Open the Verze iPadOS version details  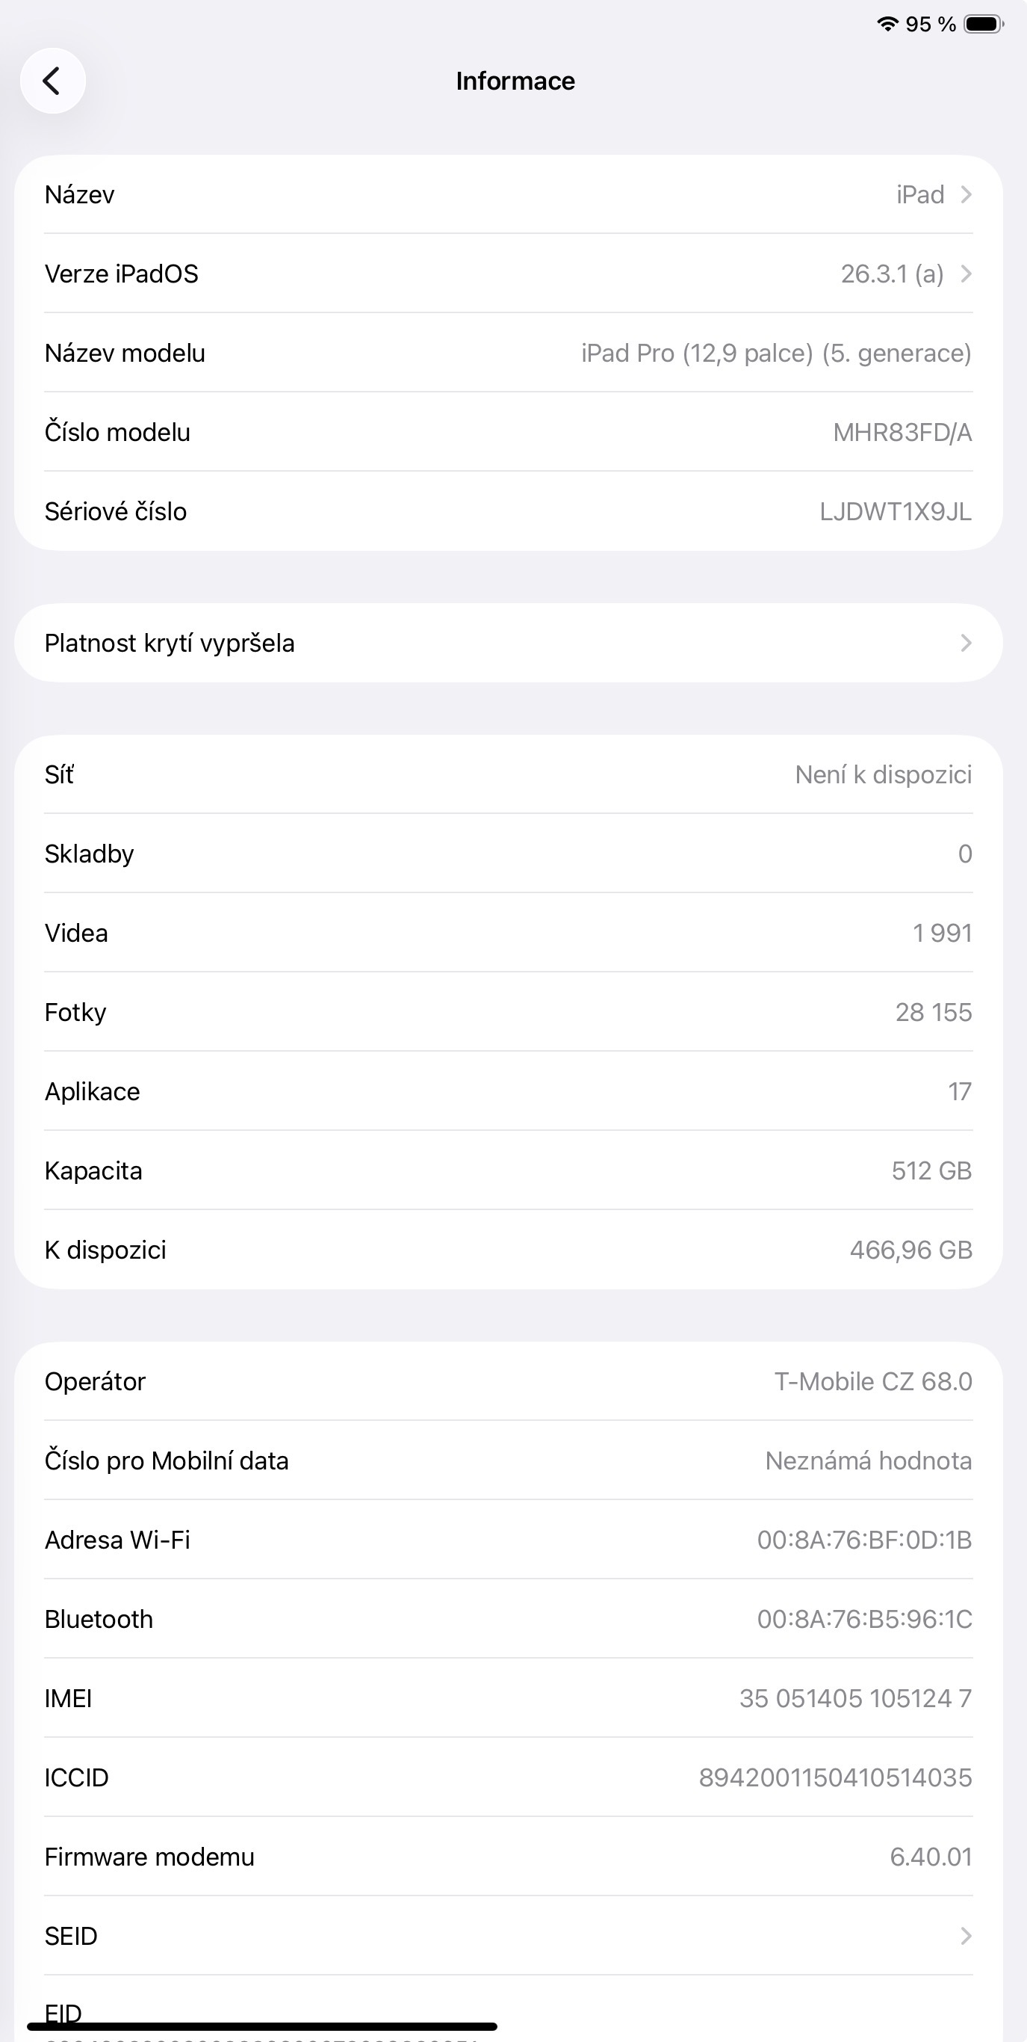tap(508, 274)
